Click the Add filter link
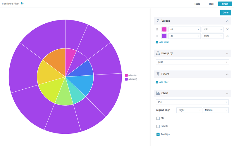234x146 pixels. point(164,82)
